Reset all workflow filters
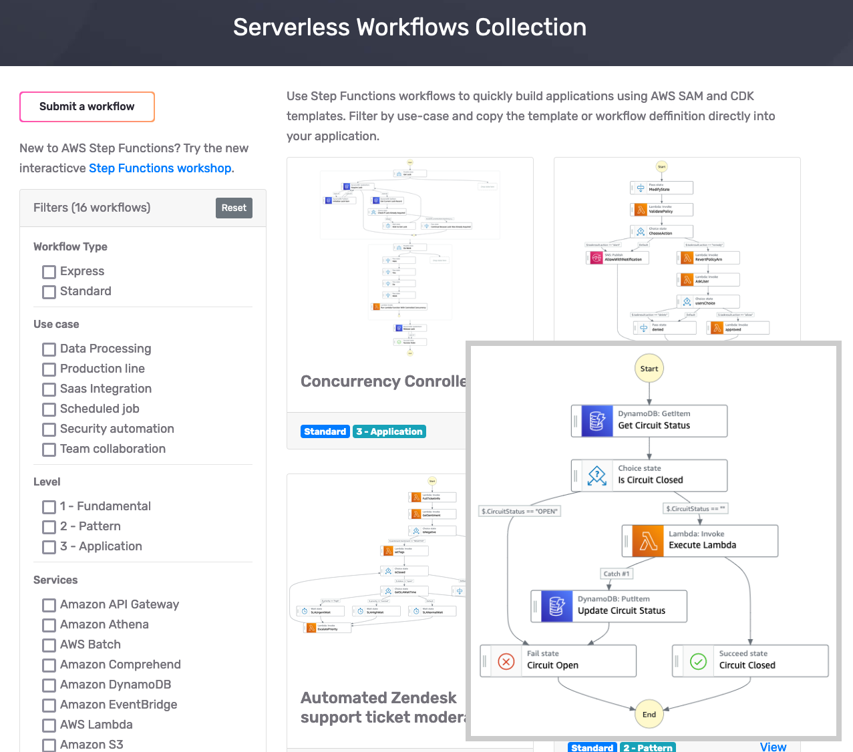 234,208
